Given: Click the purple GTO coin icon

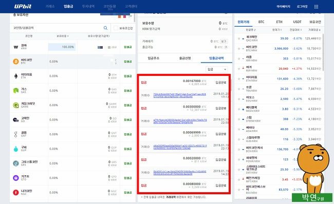Looking at the screenshot, I should [16, 178].
